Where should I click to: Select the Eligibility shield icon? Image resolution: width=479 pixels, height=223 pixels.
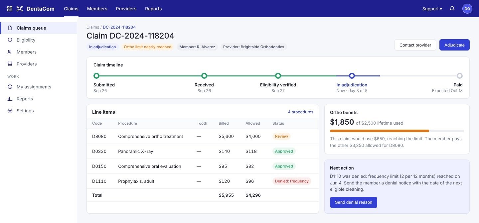[x=10, y=40]
